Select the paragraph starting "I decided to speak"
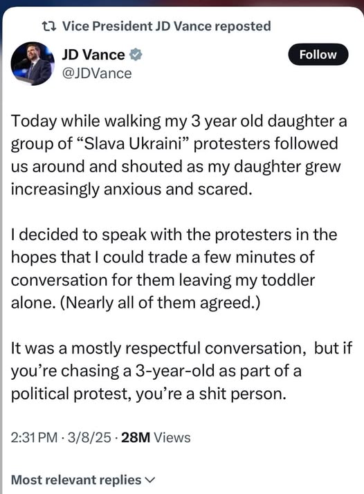 174,268
